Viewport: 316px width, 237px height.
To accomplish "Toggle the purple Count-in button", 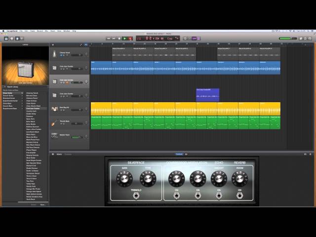I will (194, 39).
